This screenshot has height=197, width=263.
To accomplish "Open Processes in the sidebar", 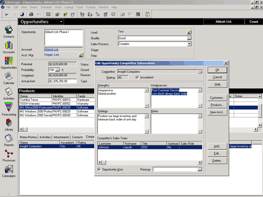I will (9, 156).
